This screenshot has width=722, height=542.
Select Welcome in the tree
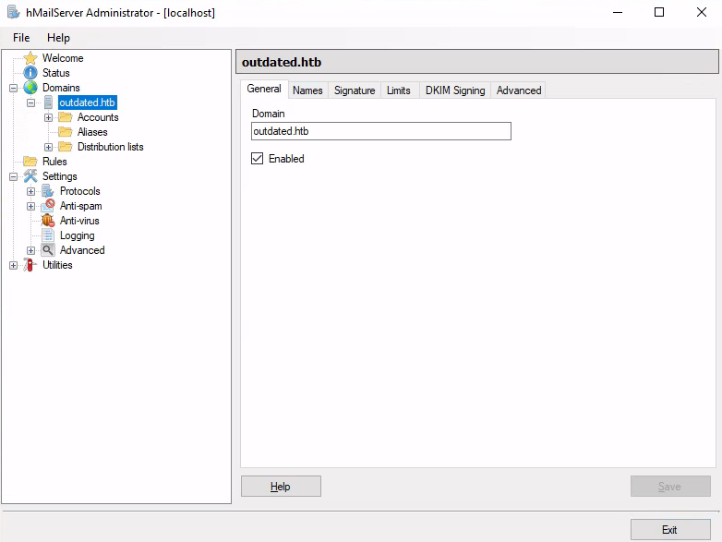[63, 58]
